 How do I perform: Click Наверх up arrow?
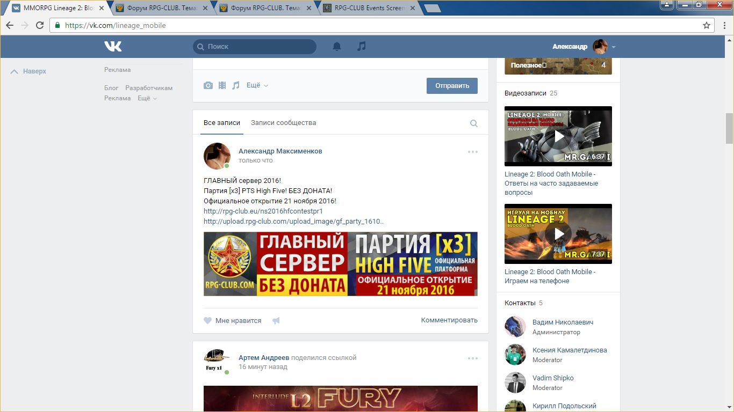tap(15, 71)
